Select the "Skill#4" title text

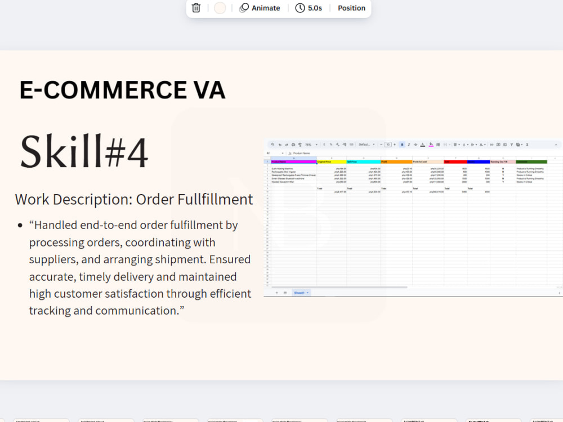click(84, 151)
